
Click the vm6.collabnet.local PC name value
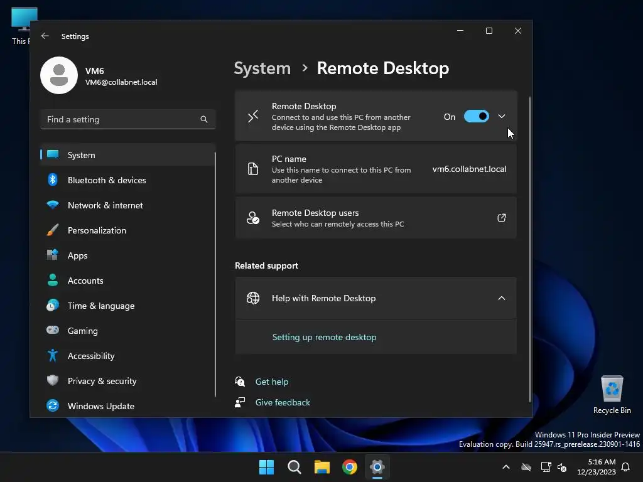[x=469, y=169]
